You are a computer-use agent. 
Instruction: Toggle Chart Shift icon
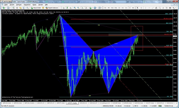pos(86,8)
